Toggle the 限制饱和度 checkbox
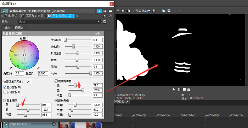The image size is (248, 128). [x=56, y=81]
